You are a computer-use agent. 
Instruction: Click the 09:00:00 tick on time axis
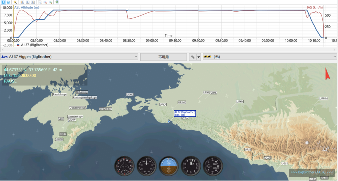tap(152, 41)
